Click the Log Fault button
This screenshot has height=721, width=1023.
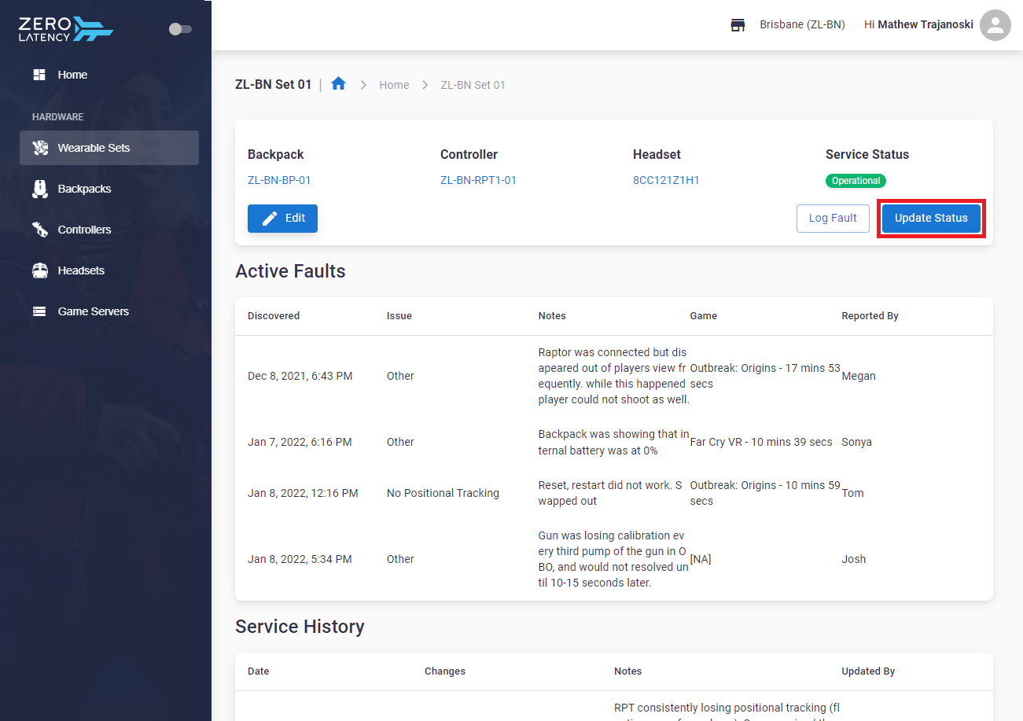pyautogui.click(x=833, y=219)
